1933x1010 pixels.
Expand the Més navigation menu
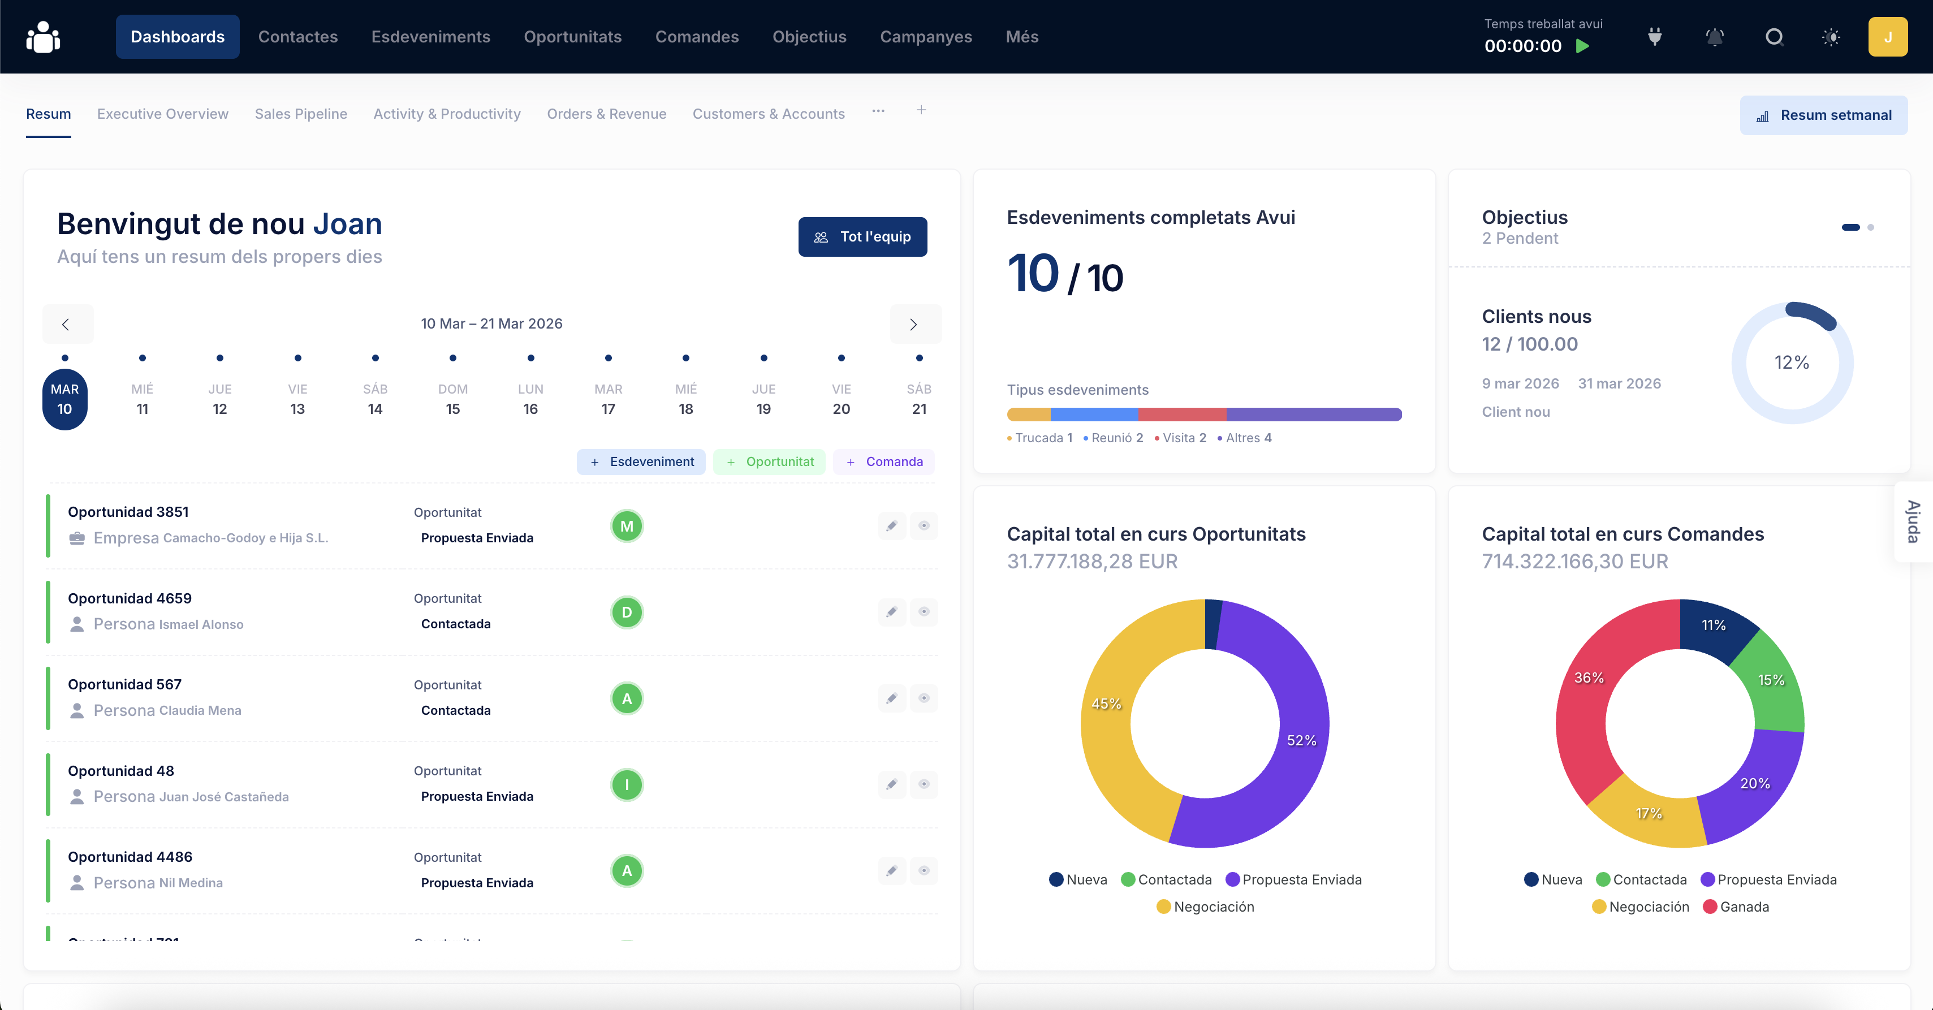coord(1021,37)
